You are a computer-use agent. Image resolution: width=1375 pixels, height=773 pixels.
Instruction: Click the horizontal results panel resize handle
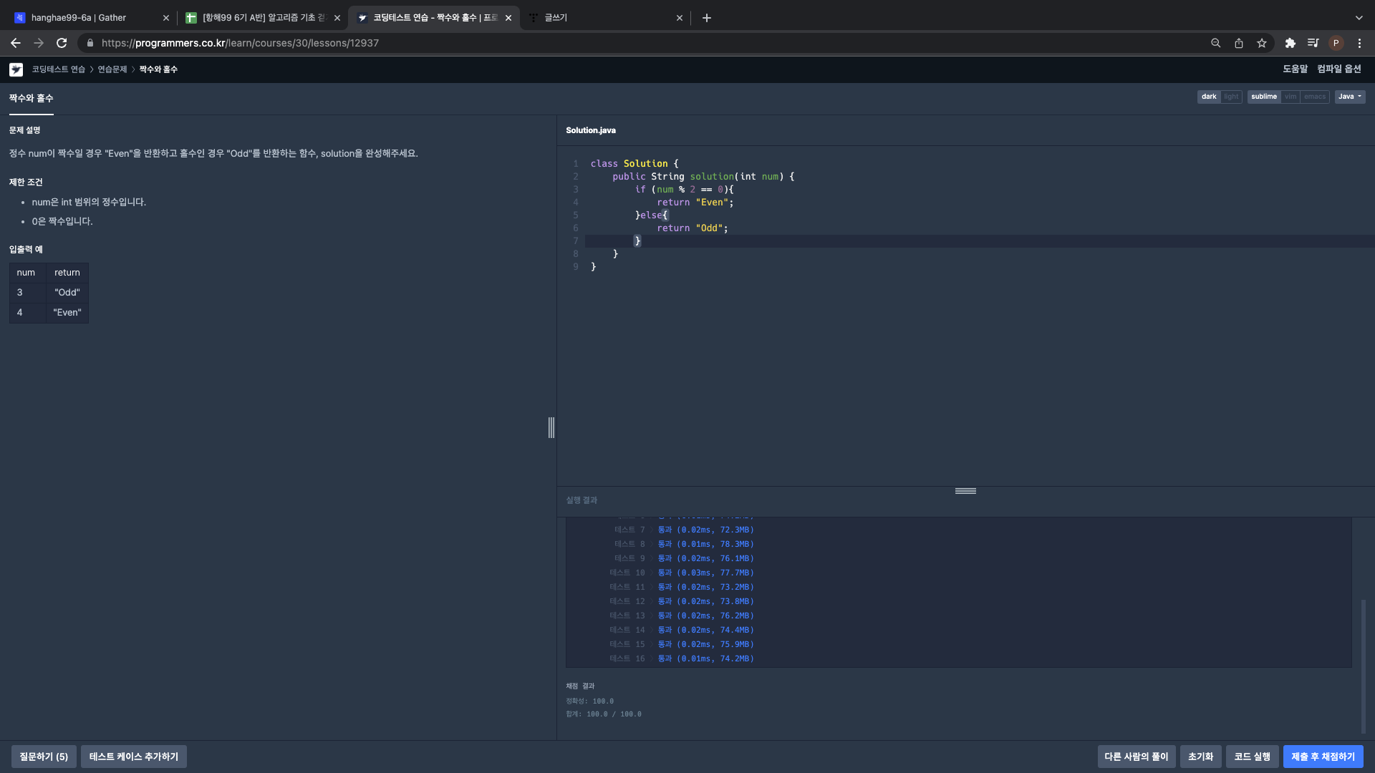point(965,491)
